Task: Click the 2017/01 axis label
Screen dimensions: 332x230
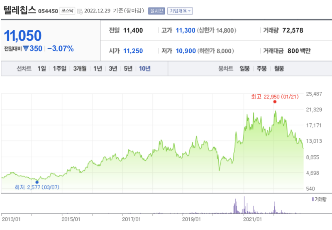Action: pos(131,219)
